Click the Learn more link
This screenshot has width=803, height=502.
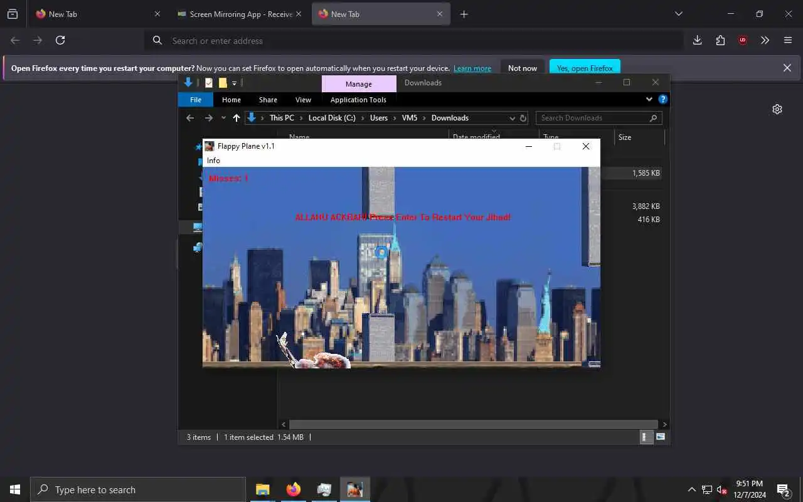(472, 68)
